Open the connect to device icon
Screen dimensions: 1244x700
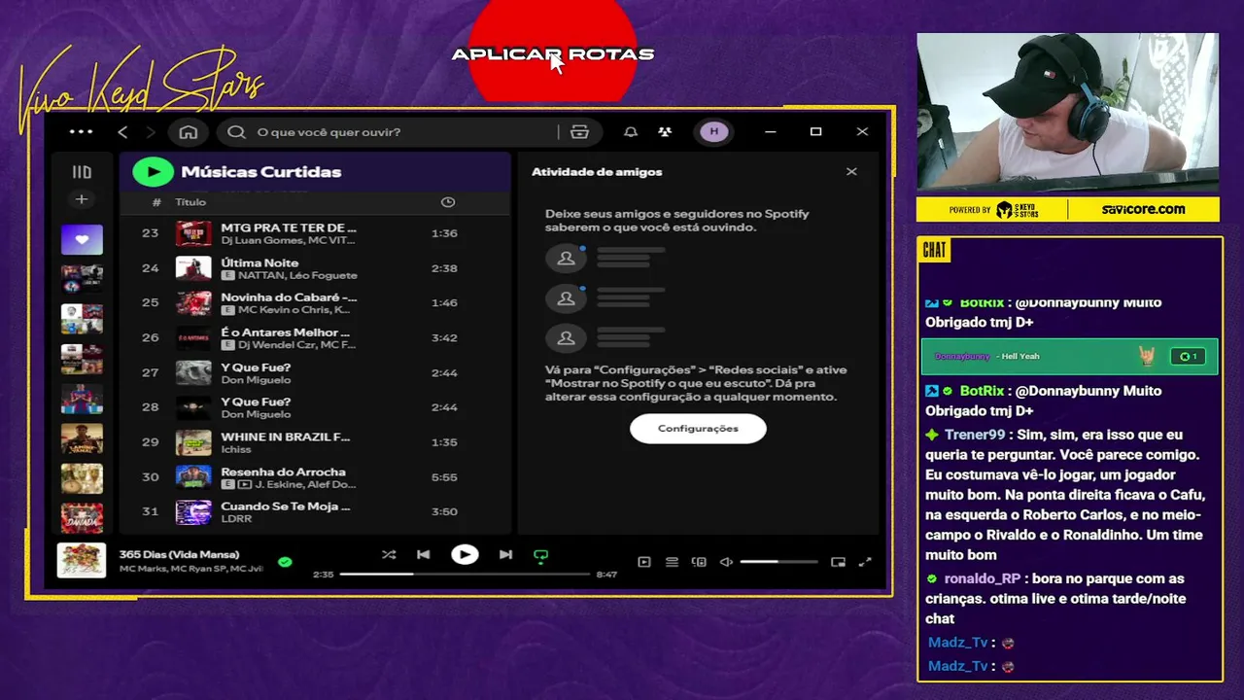tap(699, 562)
